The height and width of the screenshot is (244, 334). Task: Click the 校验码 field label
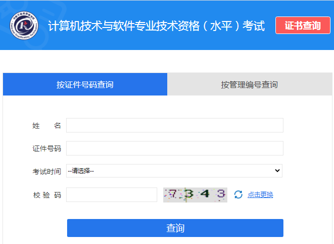pos(47,195)
